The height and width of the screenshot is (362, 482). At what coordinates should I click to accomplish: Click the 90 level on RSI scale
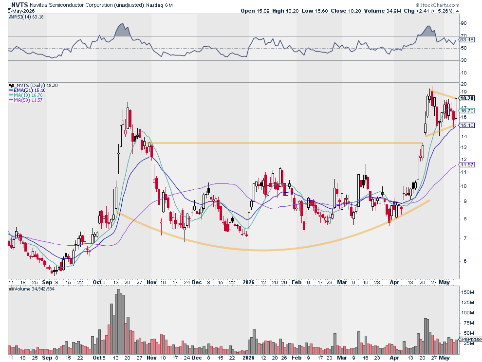pos(463,23)
